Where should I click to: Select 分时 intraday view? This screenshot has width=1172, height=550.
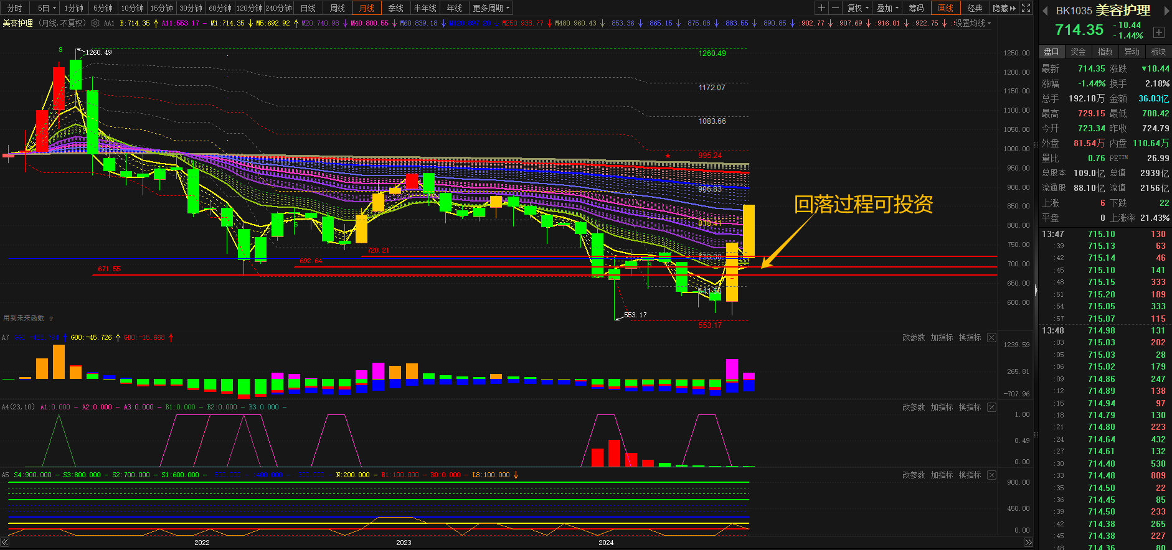(15, 8)
